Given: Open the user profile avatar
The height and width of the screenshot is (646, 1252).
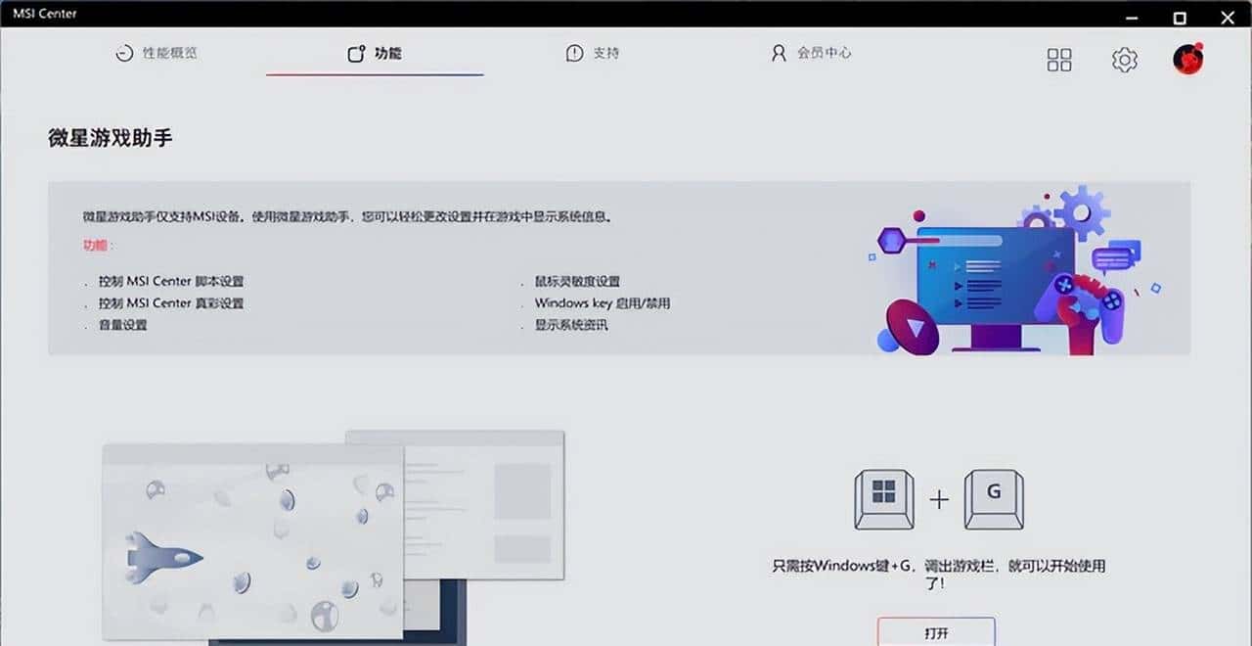Looking at the screenshot, I should tap(1186, 60).
